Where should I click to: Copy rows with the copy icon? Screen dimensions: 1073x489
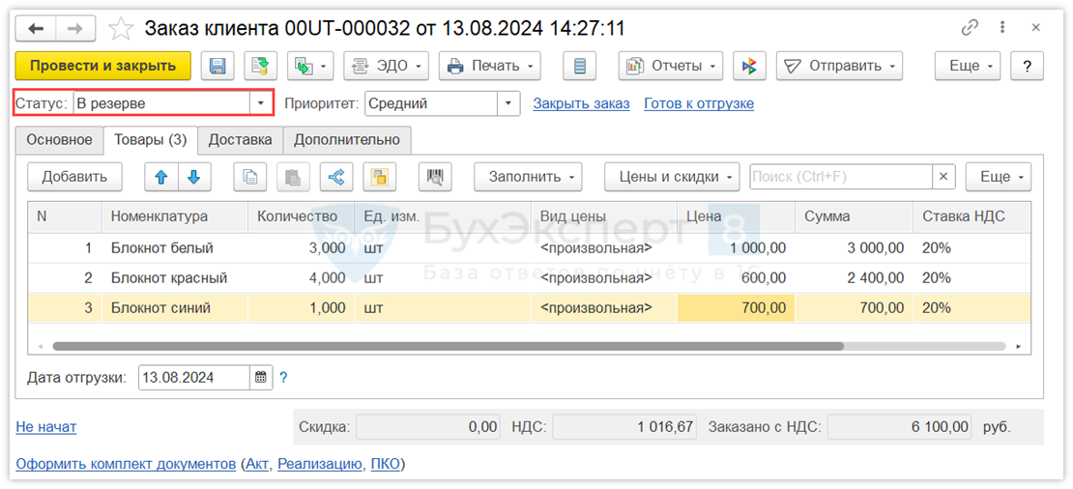click(x=250, y=177)
